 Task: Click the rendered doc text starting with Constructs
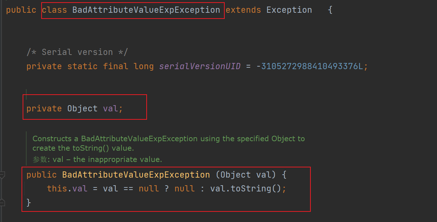point(169,139)
